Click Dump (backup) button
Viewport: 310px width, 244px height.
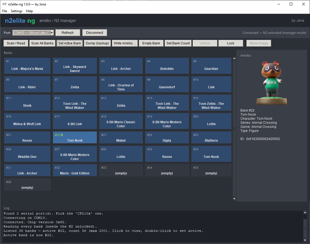coord(97,43)
